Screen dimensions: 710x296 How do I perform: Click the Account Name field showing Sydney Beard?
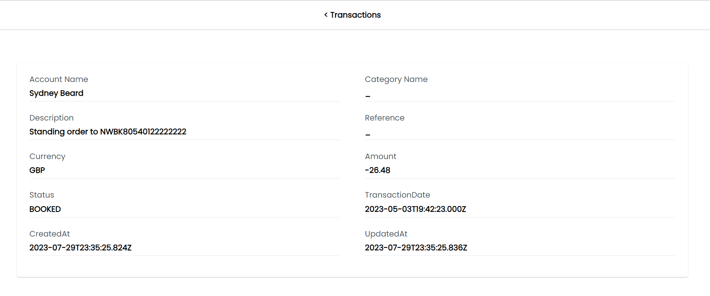(56, 93)
